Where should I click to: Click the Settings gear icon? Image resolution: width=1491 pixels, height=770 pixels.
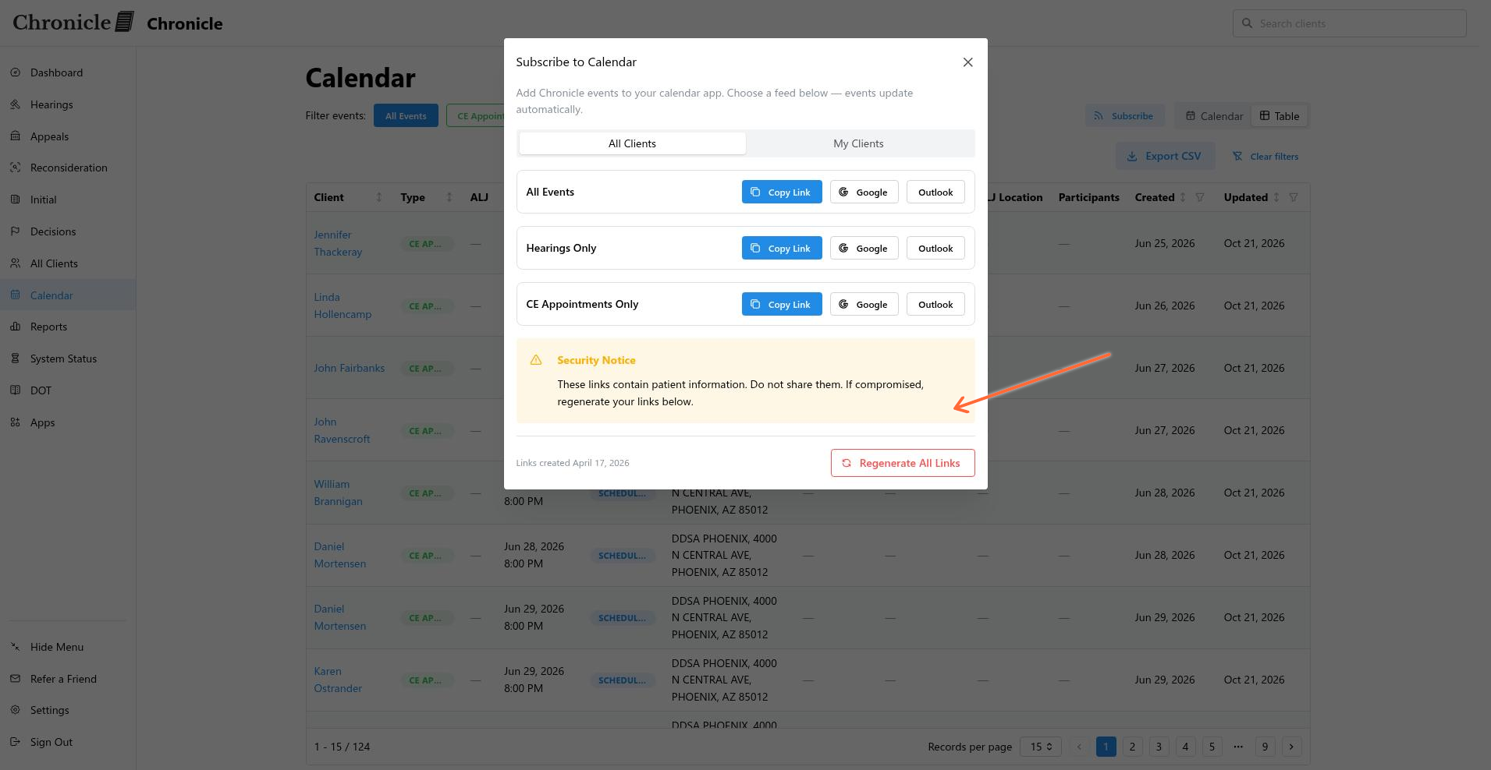tap(15, 710)
